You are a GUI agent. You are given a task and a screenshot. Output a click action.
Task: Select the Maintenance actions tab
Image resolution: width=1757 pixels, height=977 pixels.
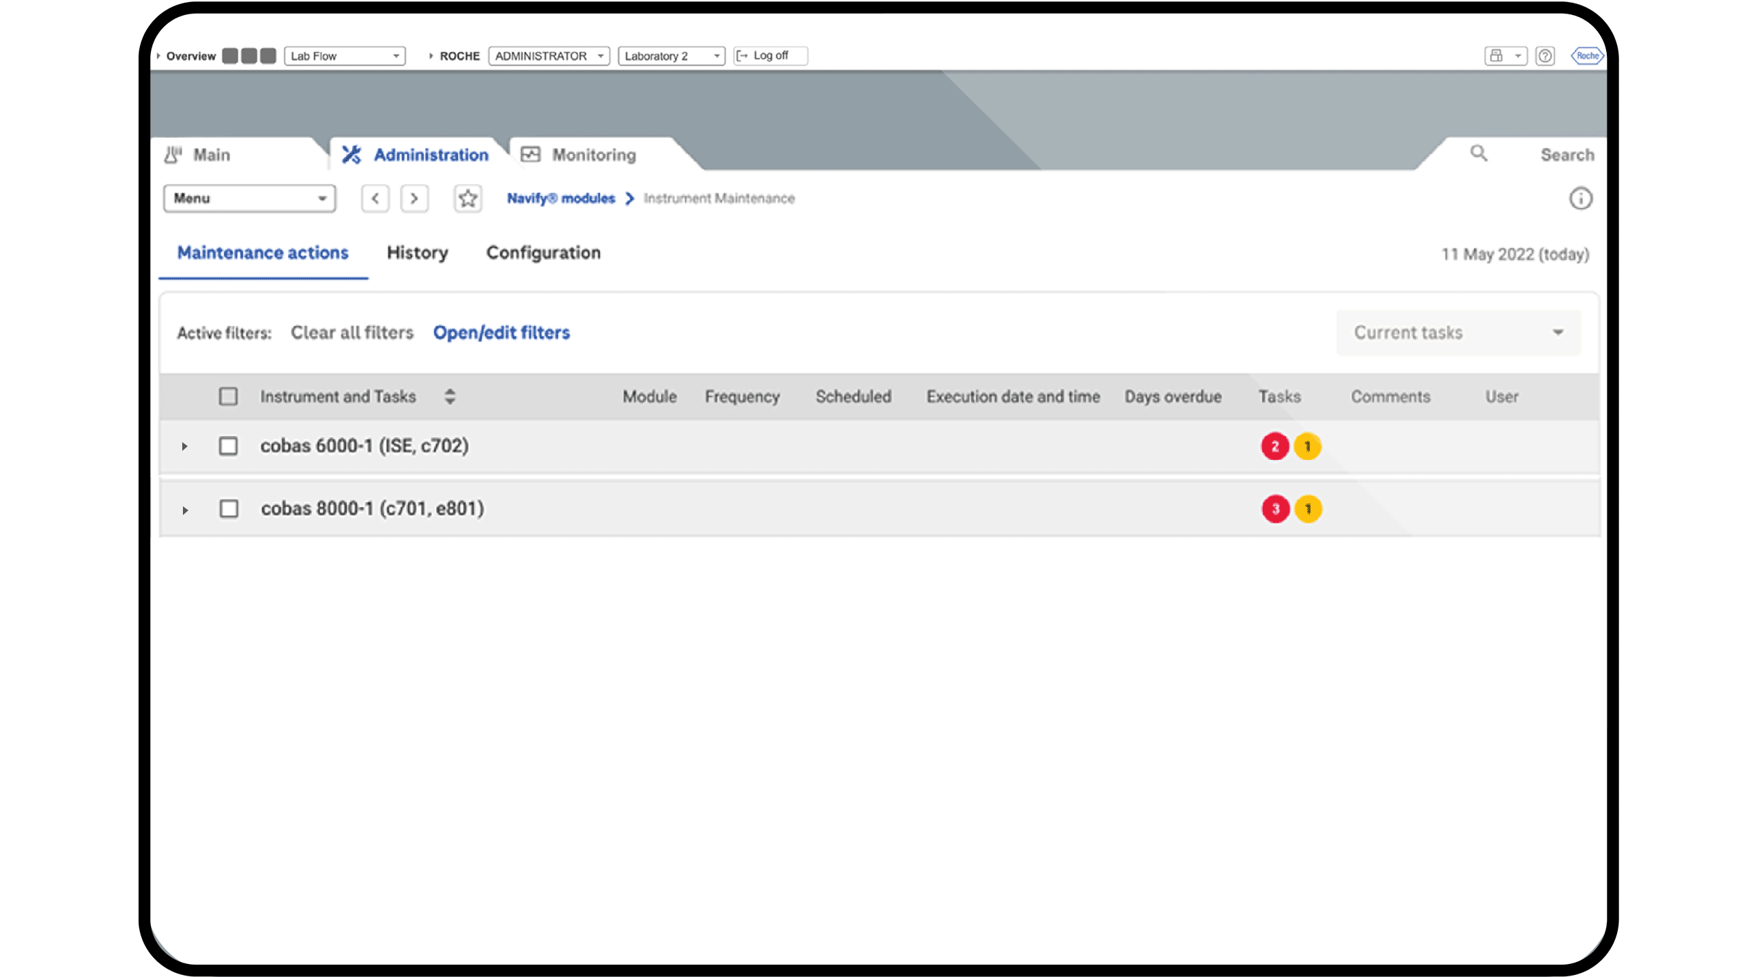tap(263, 253)
